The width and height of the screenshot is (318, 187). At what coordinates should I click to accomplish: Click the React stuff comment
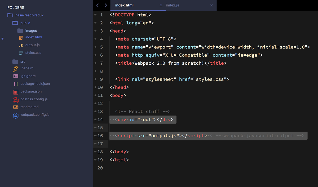tap(143, 112)
